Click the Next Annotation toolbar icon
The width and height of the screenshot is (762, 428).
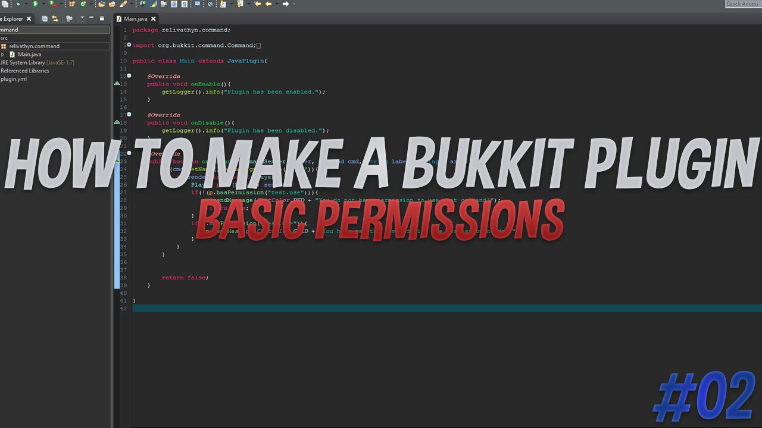click(223, 4)
